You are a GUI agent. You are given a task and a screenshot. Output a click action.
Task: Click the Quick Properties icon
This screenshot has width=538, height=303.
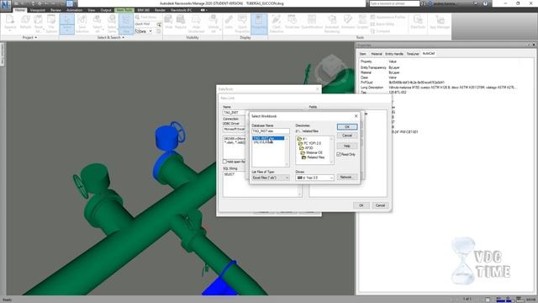coord(242,24)
